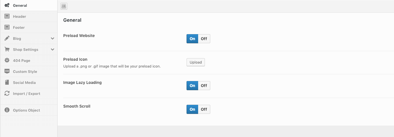Select the On option for Smooth Scroll
This screenshot has height=137, width=394.
(192, 109)
